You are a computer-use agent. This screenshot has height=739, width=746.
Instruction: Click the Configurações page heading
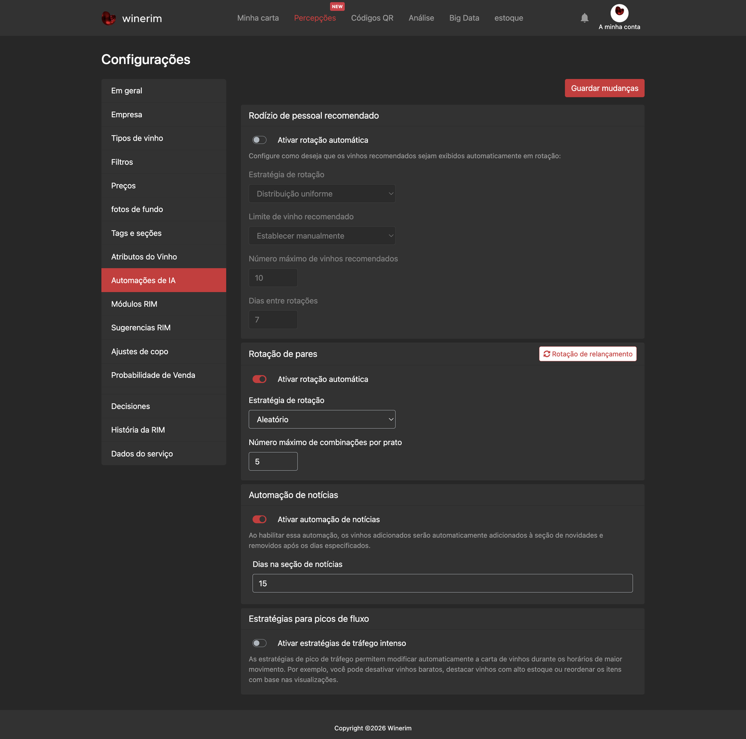pyautogui.click(x=146, y=60)
